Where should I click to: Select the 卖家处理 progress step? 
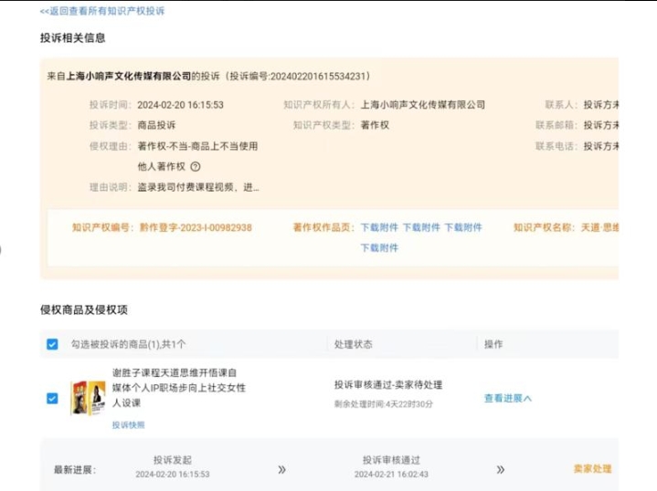[592, 469]
